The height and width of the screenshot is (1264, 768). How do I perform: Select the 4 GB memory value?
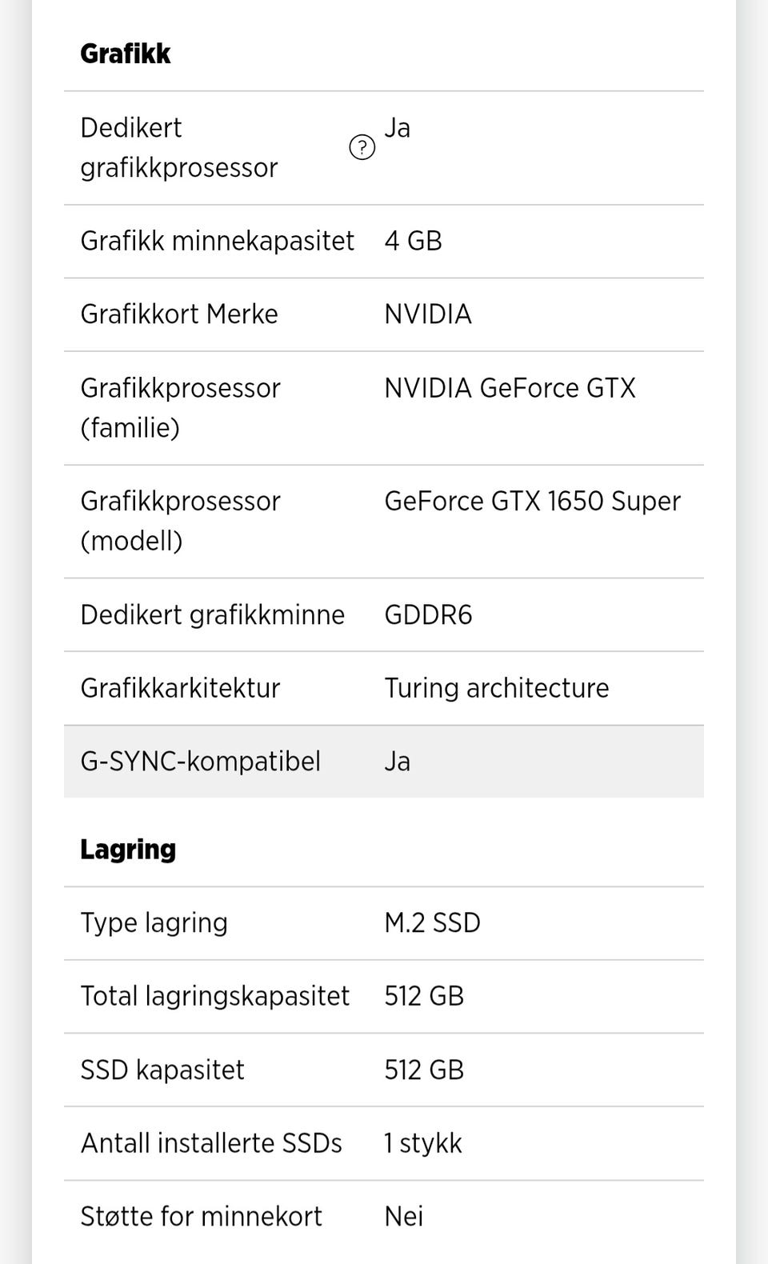pyautogui.click(x=413, y=241)
